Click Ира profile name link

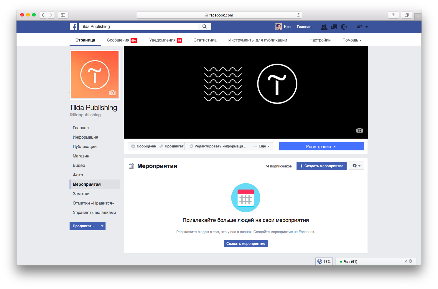click(287, 27)
